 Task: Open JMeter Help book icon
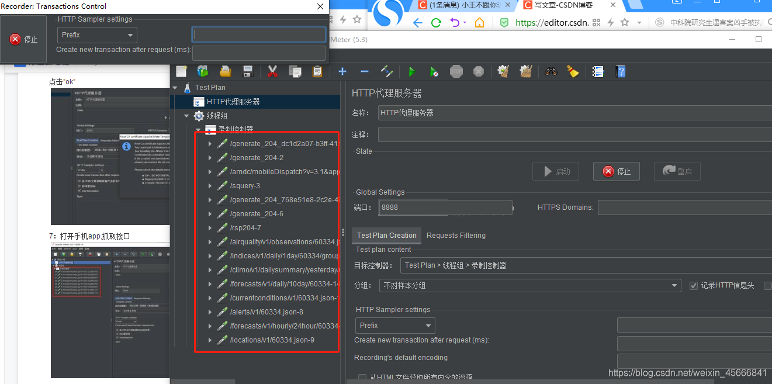pos(621,71)
